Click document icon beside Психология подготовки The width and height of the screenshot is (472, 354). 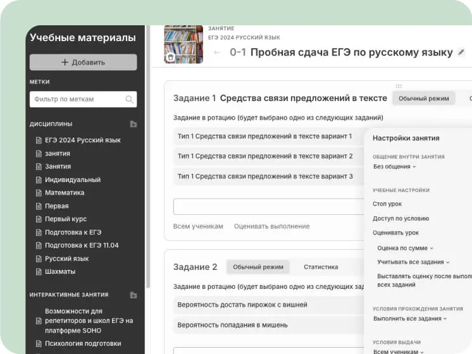39,343
